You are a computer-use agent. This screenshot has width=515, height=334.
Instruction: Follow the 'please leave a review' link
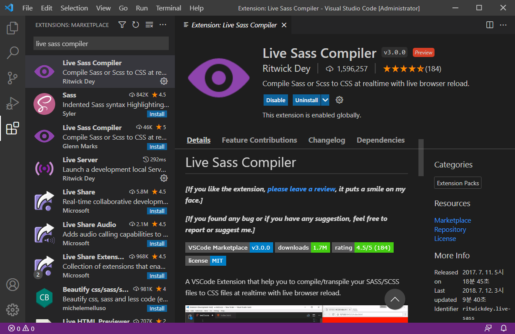[x=301, y=189]
